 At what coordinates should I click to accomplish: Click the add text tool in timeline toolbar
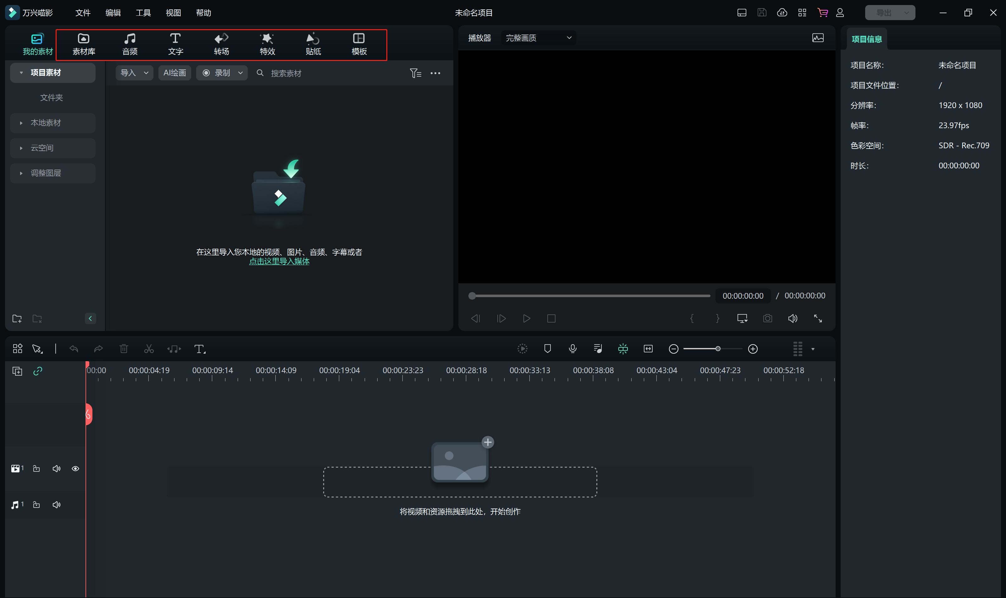(200, 349)
